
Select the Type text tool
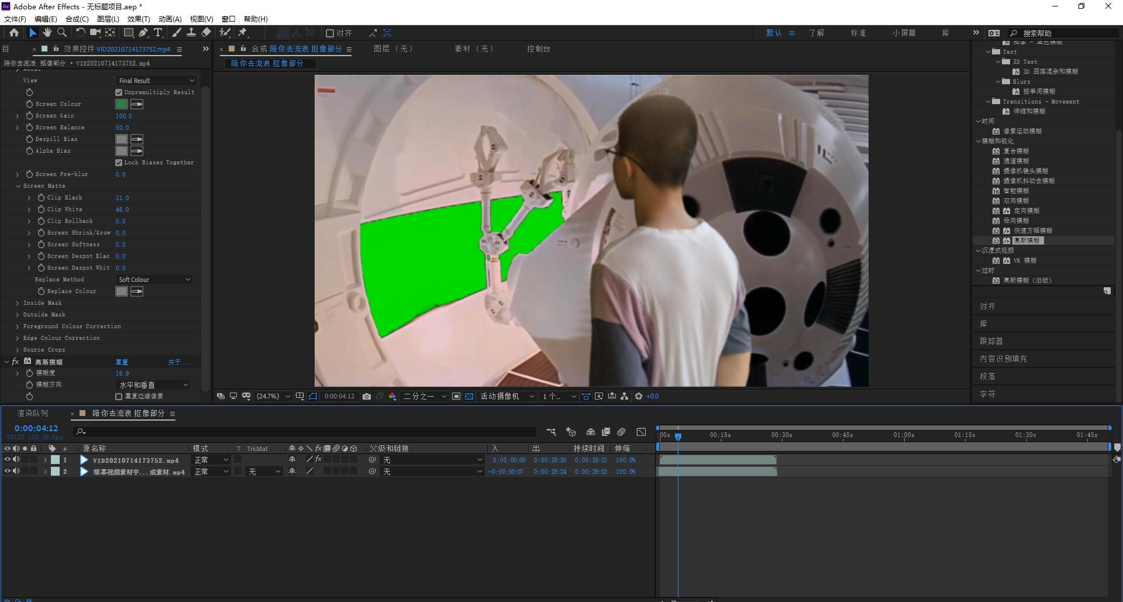[158, 33]
